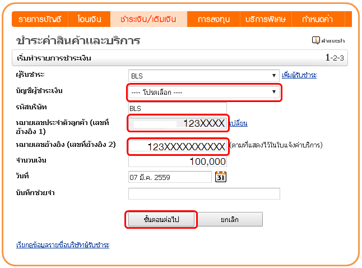Viewport: 362px width, 268px height.
Task: Click the ขั้นตอนต่อไป button
Action: (x=161, y=219)
